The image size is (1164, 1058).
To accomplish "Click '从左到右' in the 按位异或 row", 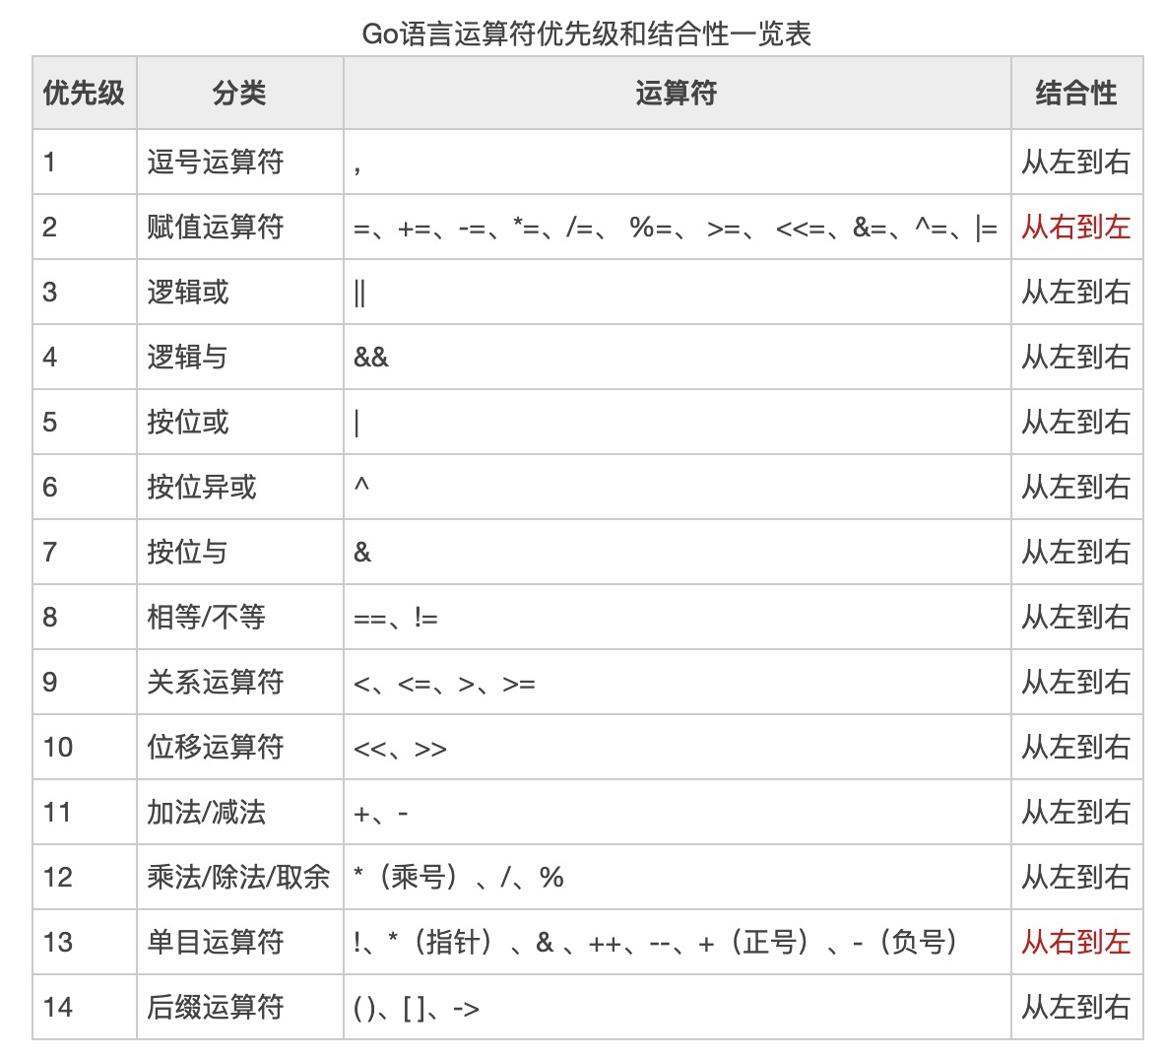I will (1076, 487).
